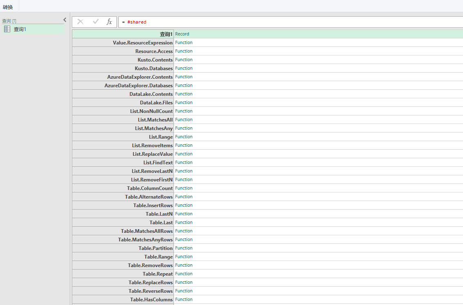The height and width of the screenshot is (305, 463).
Task: Open Function link for List.Range
Action: point(184,137)
